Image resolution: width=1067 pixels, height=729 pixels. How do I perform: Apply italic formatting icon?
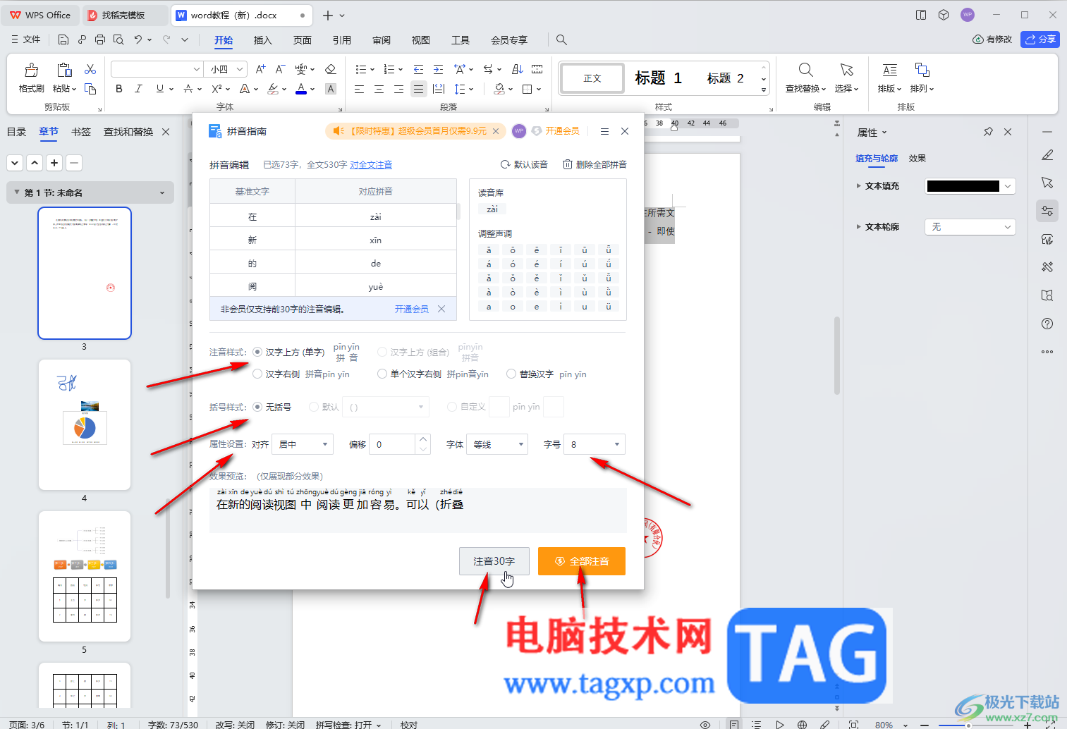click(x=138, y=89)
